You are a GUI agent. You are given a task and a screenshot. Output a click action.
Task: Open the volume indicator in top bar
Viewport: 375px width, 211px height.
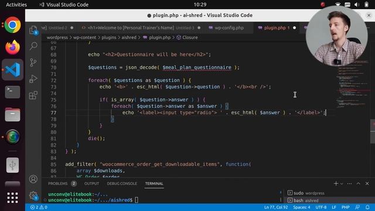coord(357,5)
